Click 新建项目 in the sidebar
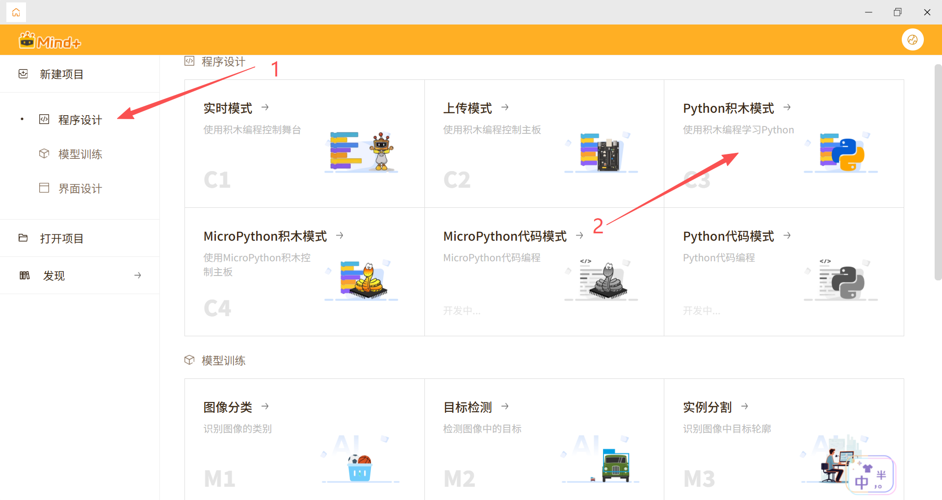Viewport: 942px width, 500px height. tap(61, 75)
